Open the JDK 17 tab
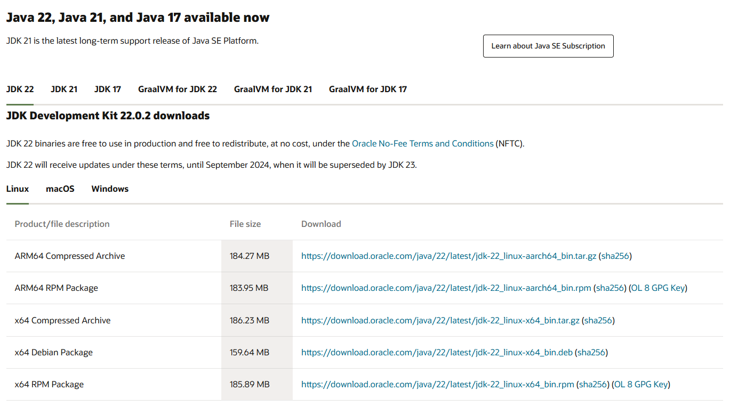 [108, 89]
